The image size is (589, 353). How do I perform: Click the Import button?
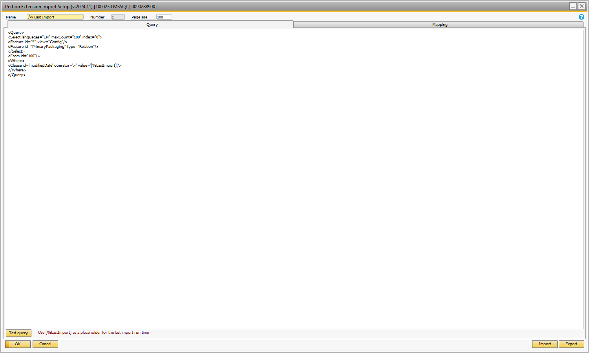tap(545, 344)
